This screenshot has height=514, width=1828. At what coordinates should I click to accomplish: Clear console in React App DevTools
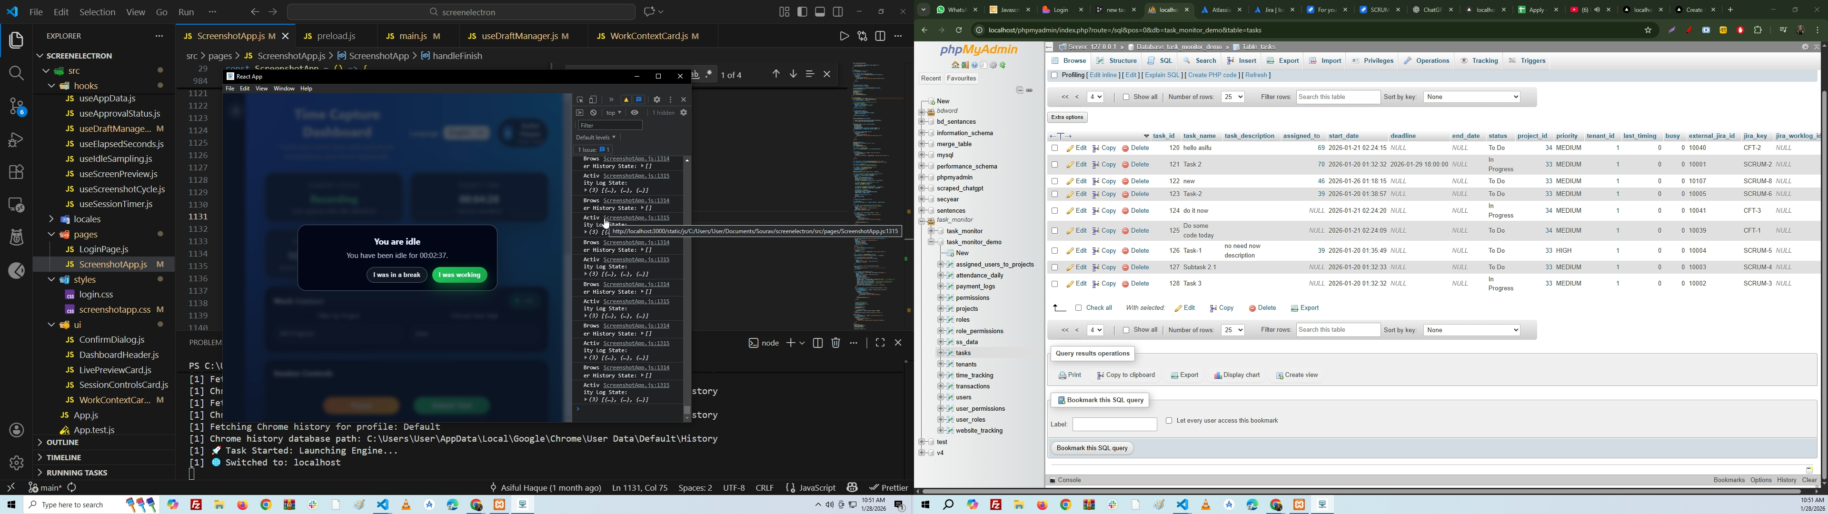coord(593,113)
